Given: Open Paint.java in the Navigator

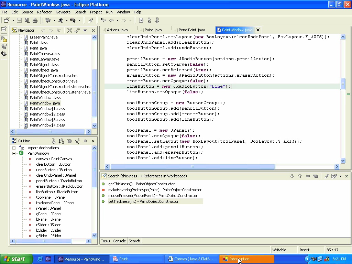Looking at the screenshot, I should pyautogui.click(x=38, y=48).
